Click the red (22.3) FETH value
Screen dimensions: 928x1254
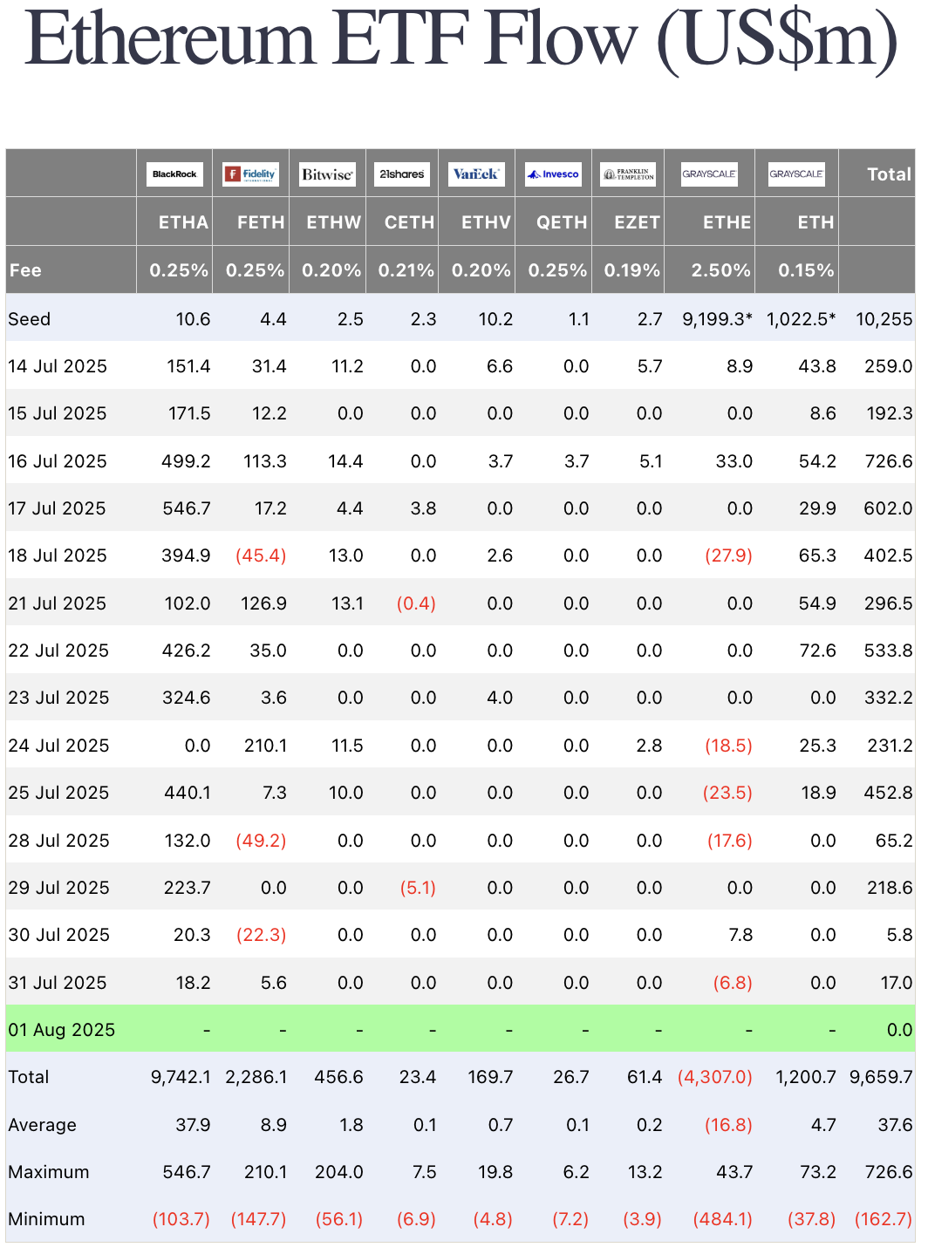pos(261,935)
